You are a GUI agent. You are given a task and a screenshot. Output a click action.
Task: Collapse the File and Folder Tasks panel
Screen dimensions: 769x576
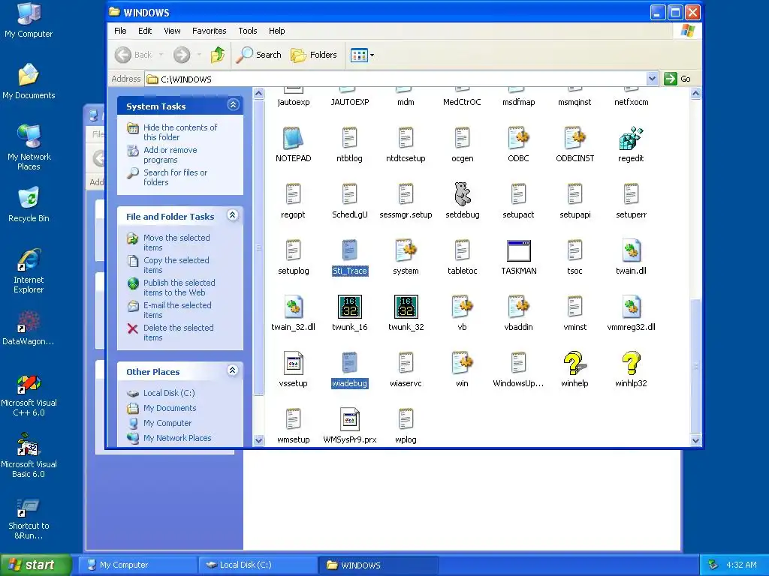(233, 215)
